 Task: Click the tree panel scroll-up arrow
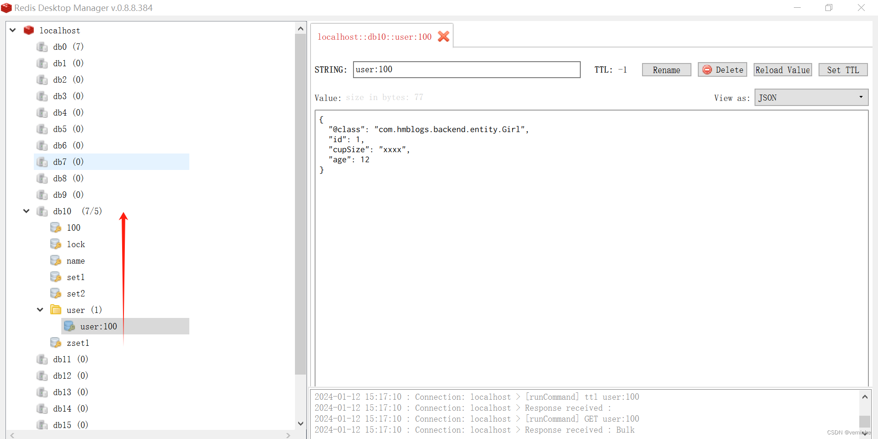point(300,28)
